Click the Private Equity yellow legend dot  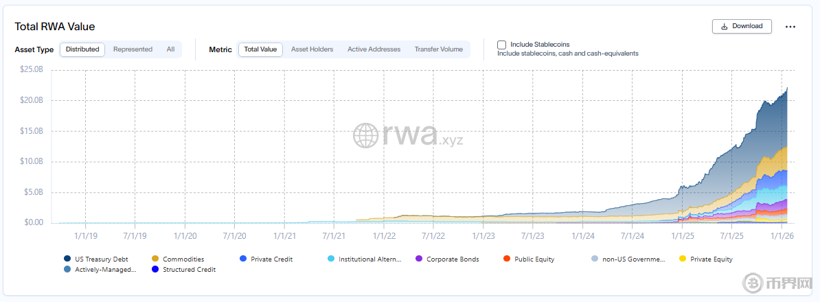[x=682, y=259]
